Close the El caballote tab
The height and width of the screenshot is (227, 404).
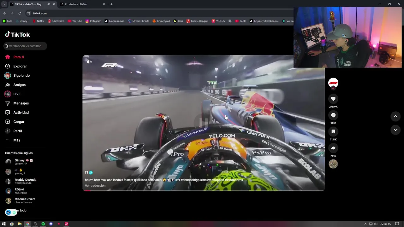tap(104, 4)
